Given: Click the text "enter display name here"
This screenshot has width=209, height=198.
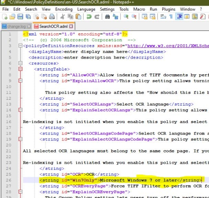Looking at the screenshot, I should pyautogui.click(x=96, y=52).
